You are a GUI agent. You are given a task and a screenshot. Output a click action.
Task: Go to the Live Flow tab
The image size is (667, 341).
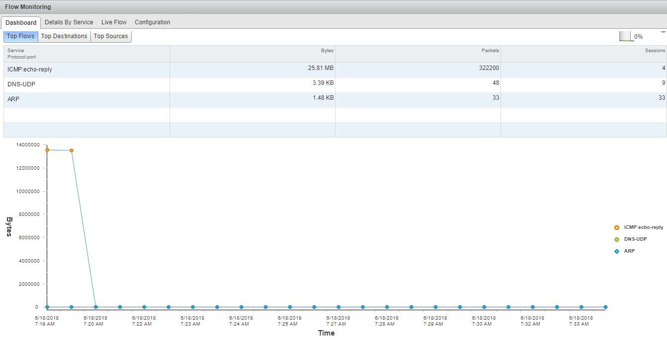tap(114, 22)
